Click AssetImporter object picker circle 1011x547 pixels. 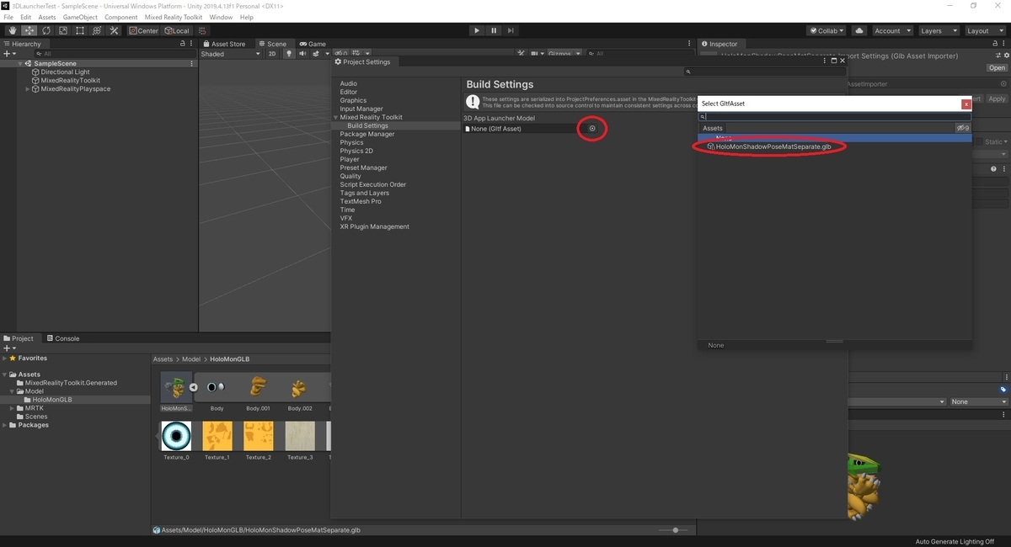point(1003,83)
